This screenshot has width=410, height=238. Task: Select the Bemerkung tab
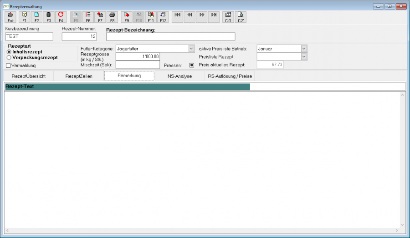pos(129,75)
